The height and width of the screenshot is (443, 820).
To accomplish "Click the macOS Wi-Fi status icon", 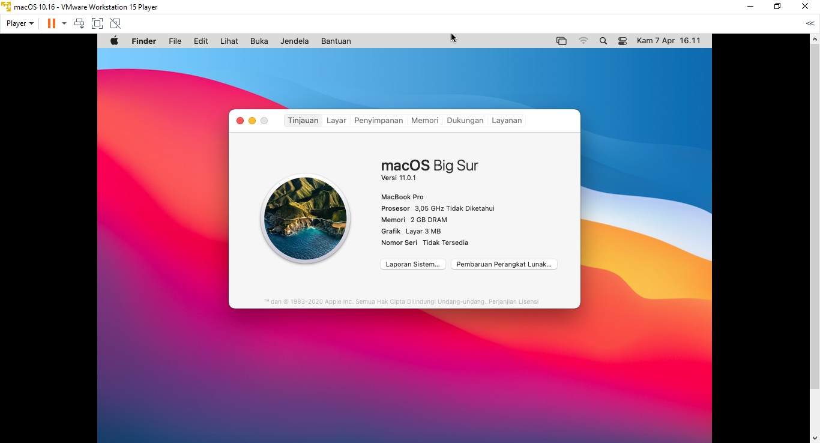I will coord(583,41).
